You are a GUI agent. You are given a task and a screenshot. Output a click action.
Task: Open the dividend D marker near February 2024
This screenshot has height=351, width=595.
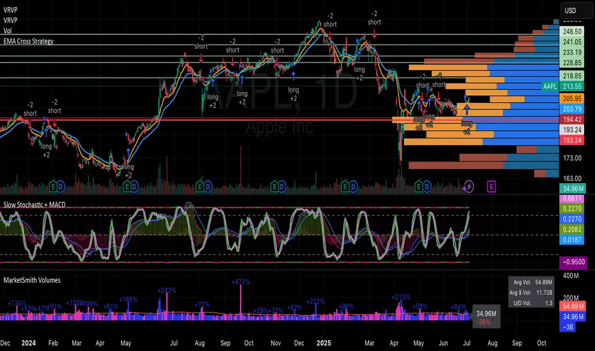pos(61,187)
